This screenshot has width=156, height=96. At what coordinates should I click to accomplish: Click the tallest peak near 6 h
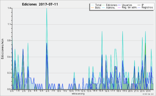point(47,9)
